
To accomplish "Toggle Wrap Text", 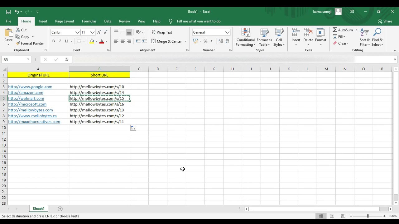I will pyautogui.click(x=162, y=32).
